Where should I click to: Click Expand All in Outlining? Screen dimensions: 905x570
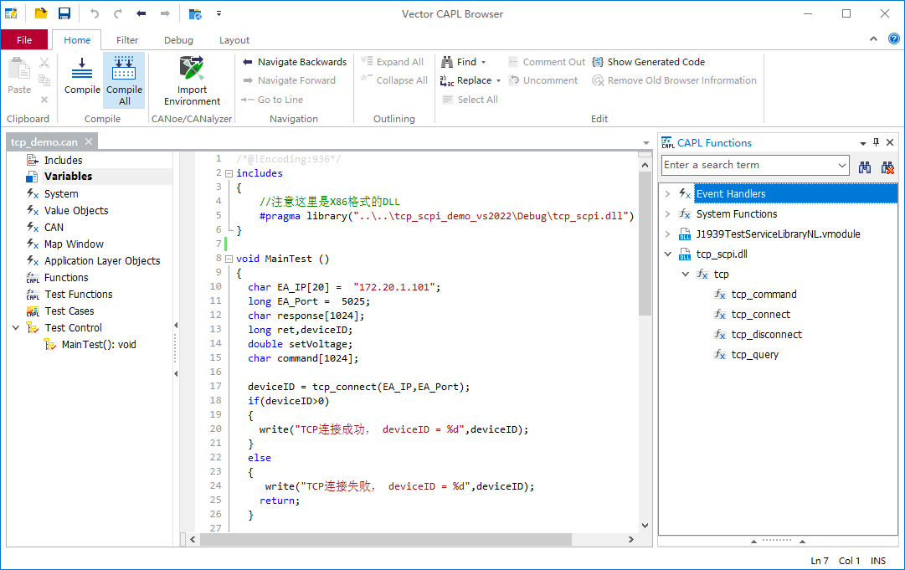pyautogui.click(x=393, y=62)
